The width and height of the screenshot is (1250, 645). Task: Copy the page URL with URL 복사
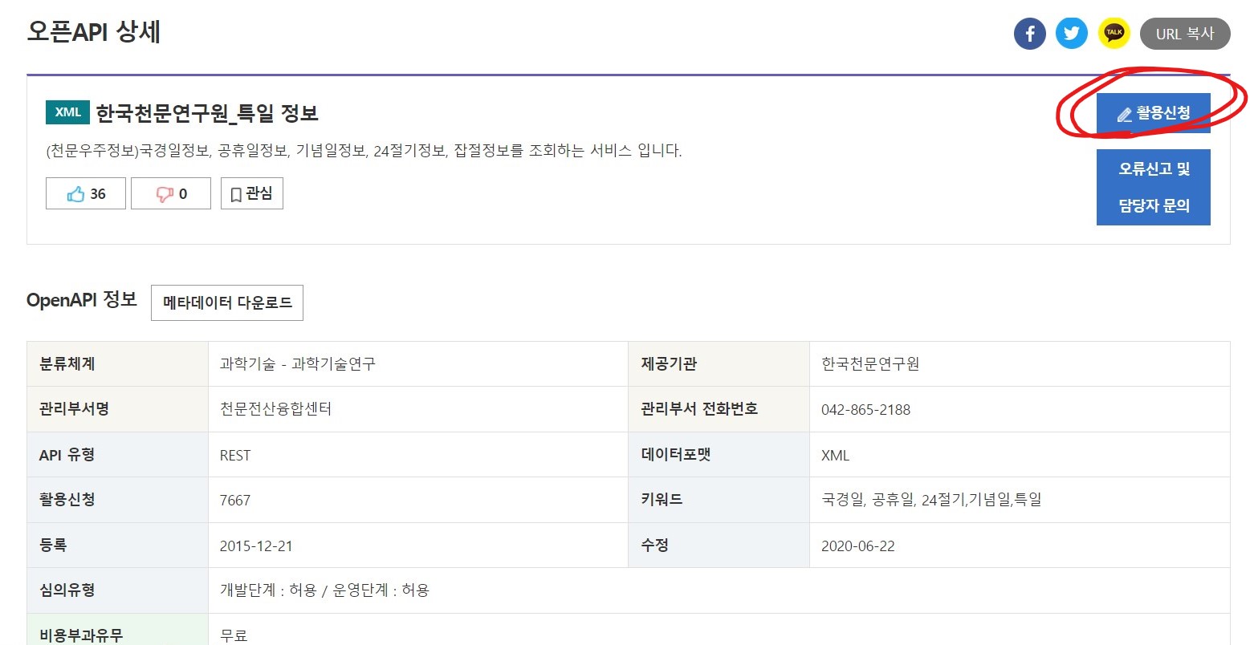pyautogui.click(x=1185, y=34)
